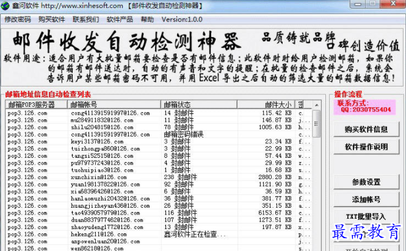The height and width of the screenshot is (251, 406).
Task: Click the 238 封邮件 status cell
Action: pyautogui.click(x=181, y=177)
